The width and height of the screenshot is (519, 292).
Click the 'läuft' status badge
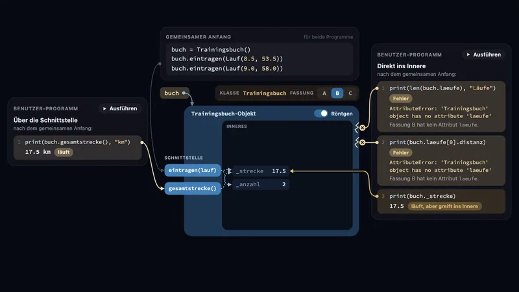[64, 152]
